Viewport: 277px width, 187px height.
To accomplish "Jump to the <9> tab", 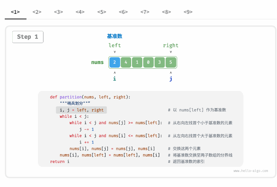I will pos(188,12).
